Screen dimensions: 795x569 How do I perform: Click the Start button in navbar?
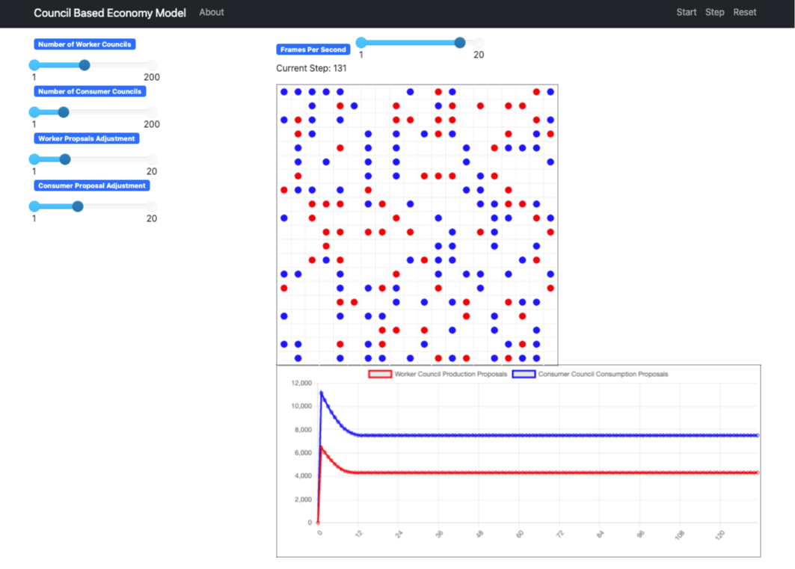pyautogui.click(x=686, y=12)
